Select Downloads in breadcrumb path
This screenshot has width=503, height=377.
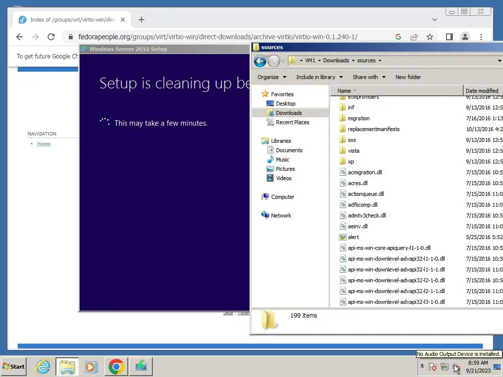click(336, 60)
